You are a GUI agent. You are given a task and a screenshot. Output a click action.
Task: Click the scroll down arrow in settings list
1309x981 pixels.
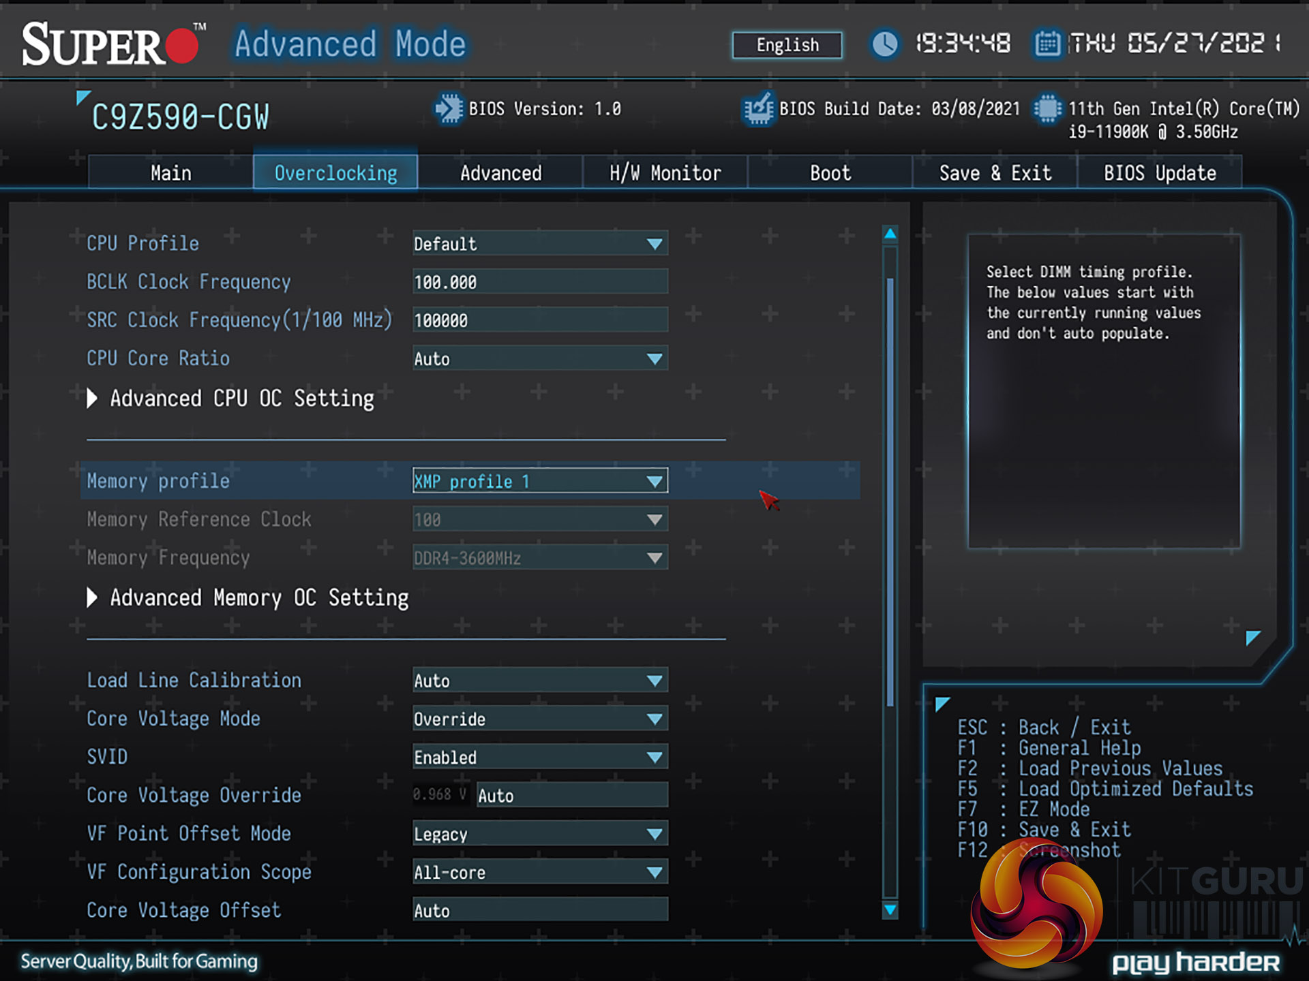click(890, 909)
